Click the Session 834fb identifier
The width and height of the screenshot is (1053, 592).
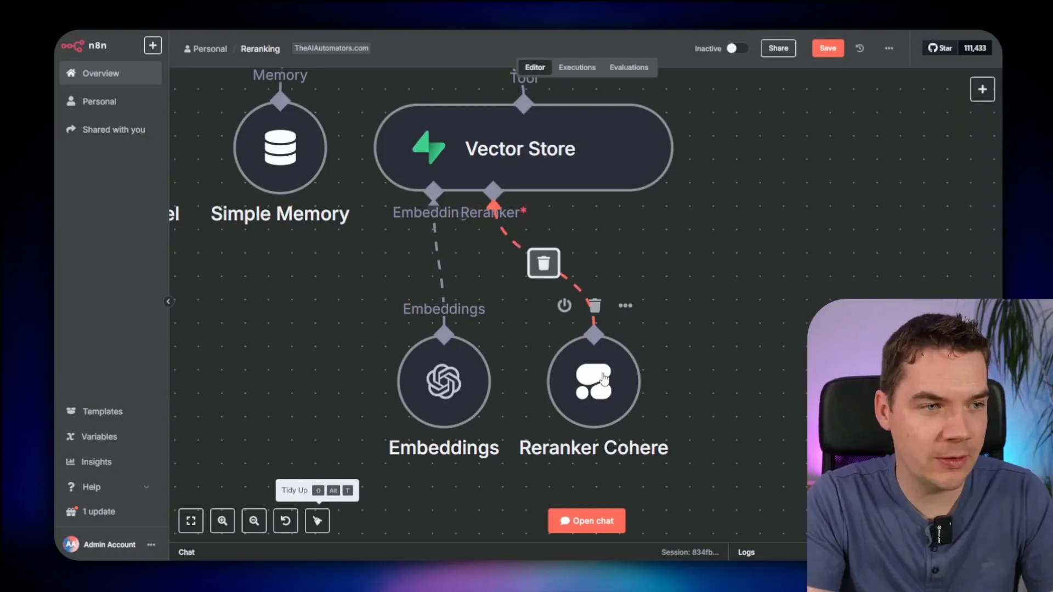click(x=689, y=552)
